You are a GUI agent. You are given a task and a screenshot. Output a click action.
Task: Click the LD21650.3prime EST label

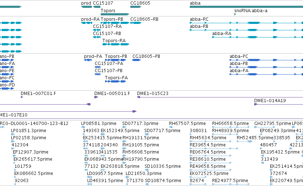pyautogui.click(x=143, y=174)
